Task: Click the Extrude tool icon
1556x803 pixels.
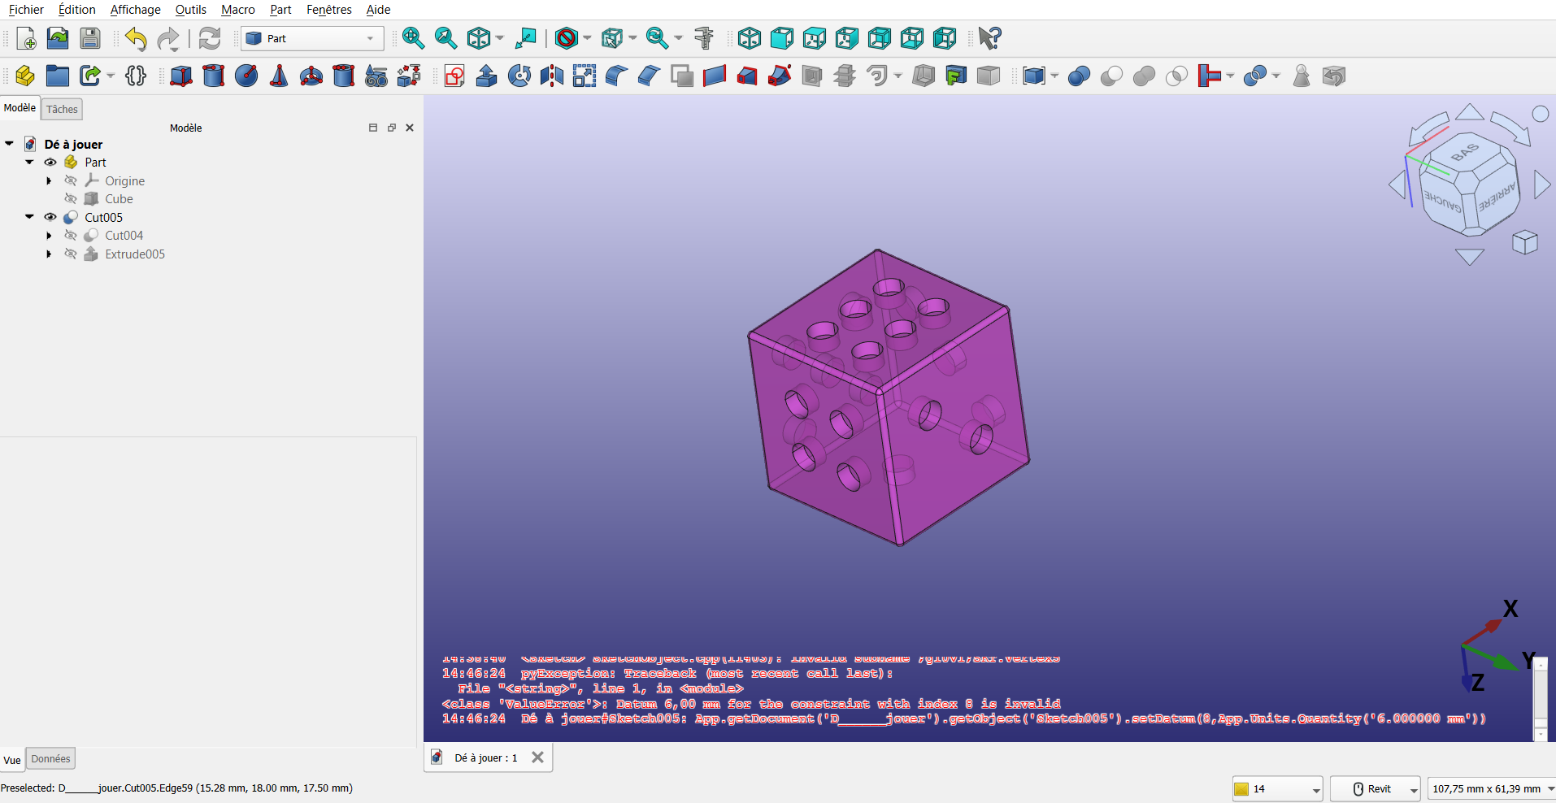Action: [x=486, y=76]
